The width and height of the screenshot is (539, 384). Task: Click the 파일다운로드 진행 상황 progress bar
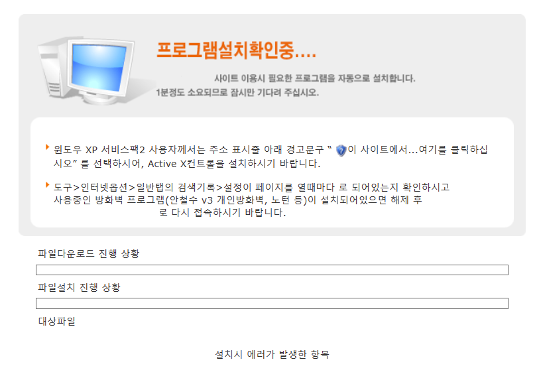click(272, 270)
